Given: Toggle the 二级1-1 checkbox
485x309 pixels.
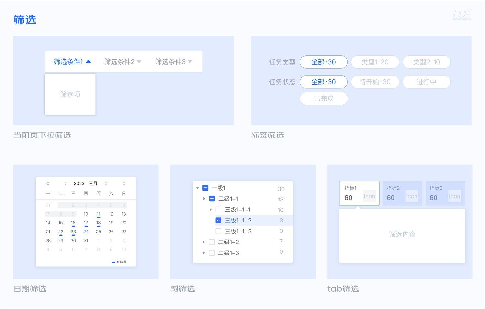Looking at the screenshot, I should (x=212, y=199).
